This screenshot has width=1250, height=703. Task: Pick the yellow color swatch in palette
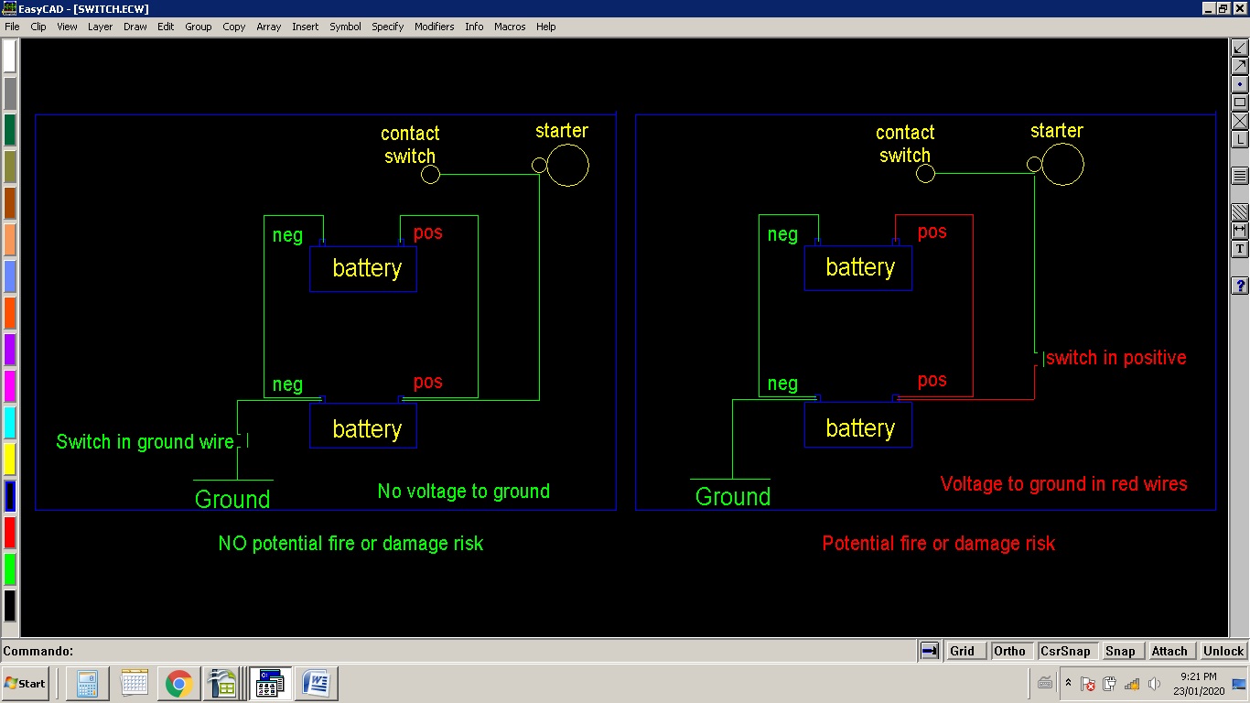[9, 459]
